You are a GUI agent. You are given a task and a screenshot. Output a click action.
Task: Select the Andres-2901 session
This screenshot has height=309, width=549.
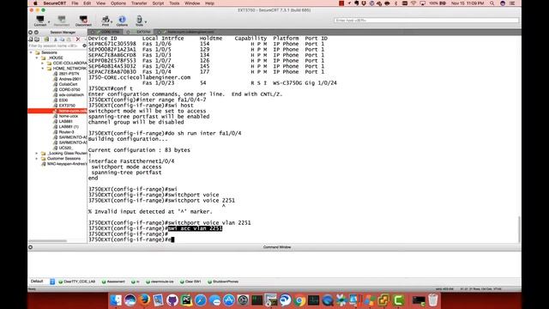click(69, 79)
